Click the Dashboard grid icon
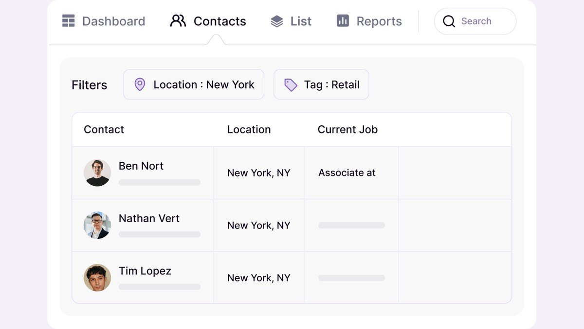584x329 pixels. pyautogui.click(x=69, y=21)
